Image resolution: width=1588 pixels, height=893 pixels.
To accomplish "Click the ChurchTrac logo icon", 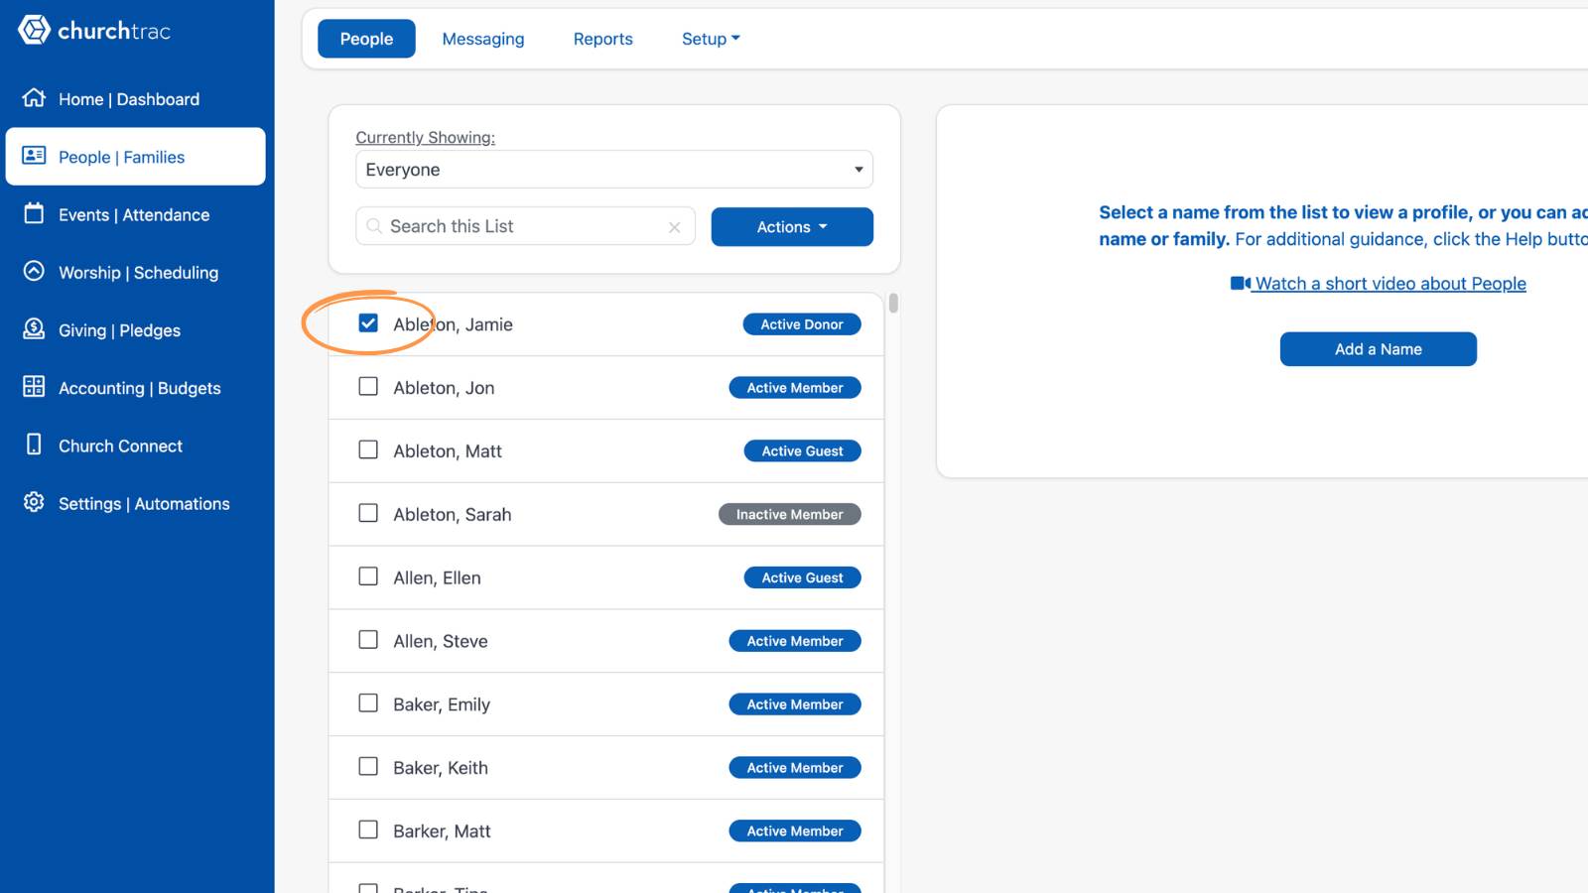I will 34,30.
